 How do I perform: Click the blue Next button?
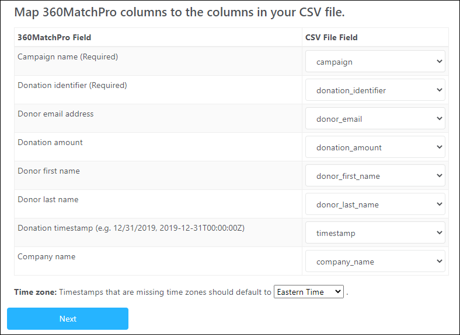pos(68,319)
